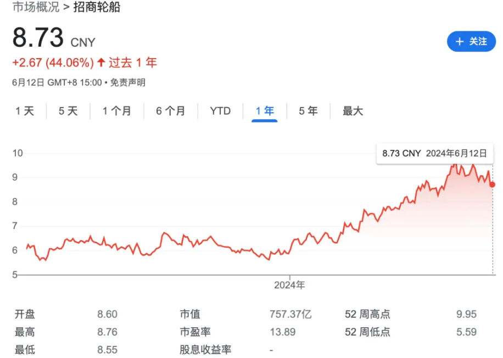
Task: Click the 招商轮船 stock name
Action: point(97,7)
